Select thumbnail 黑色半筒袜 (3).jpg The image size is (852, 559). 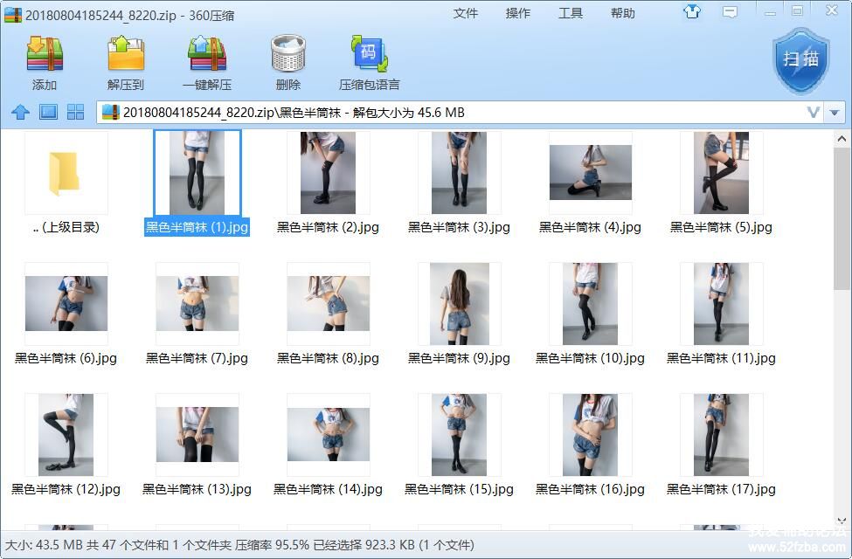click(459, 173)
